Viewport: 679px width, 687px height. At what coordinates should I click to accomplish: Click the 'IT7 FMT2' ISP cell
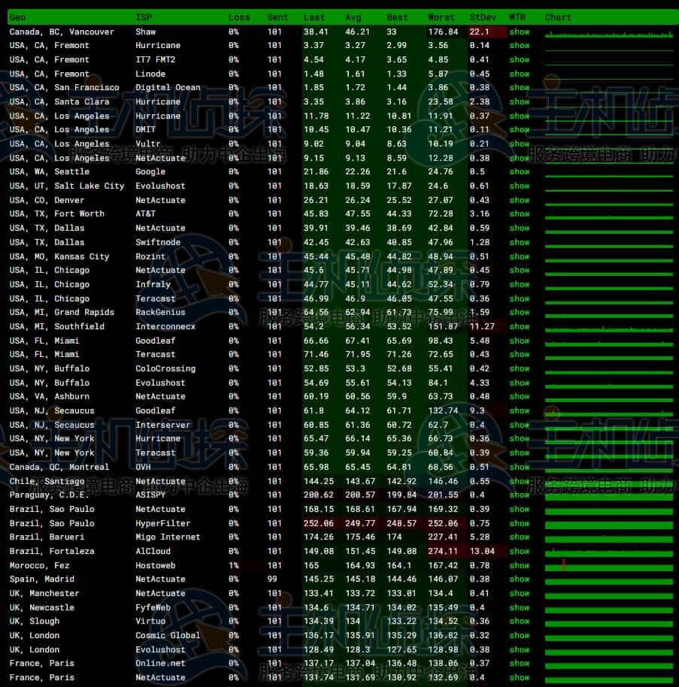[x=155, y=59]
